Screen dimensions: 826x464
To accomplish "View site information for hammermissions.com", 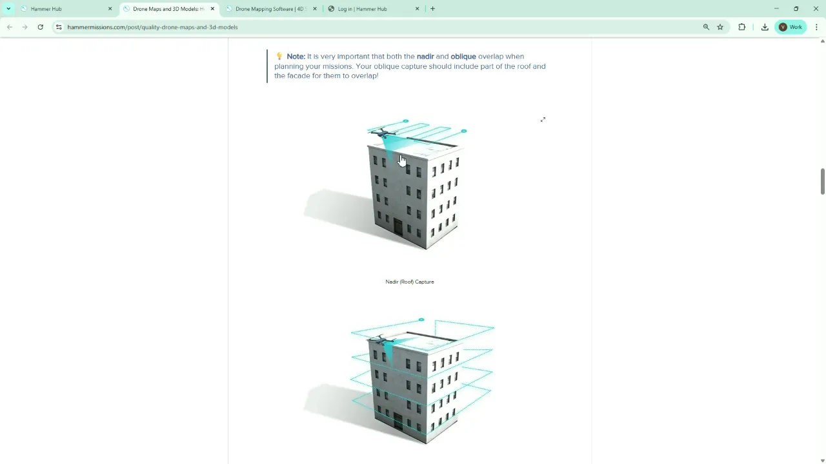I will (59, 27).
